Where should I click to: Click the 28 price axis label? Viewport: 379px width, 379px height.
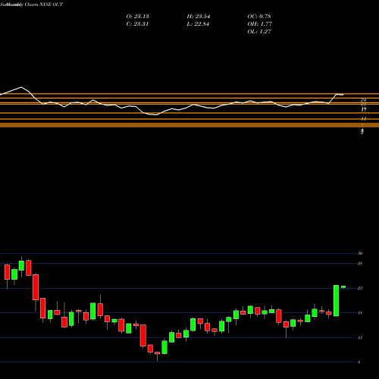(360, 264)
